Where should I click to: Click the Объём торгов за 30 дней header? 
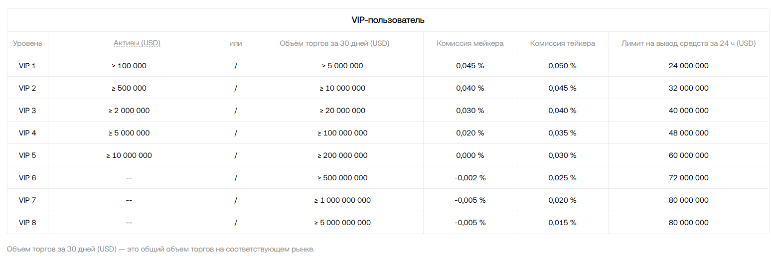click(x=334, y=43)
